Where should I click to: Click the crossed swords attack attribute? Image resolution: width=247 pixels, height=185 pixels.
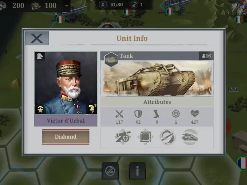[x=119, y=114]
